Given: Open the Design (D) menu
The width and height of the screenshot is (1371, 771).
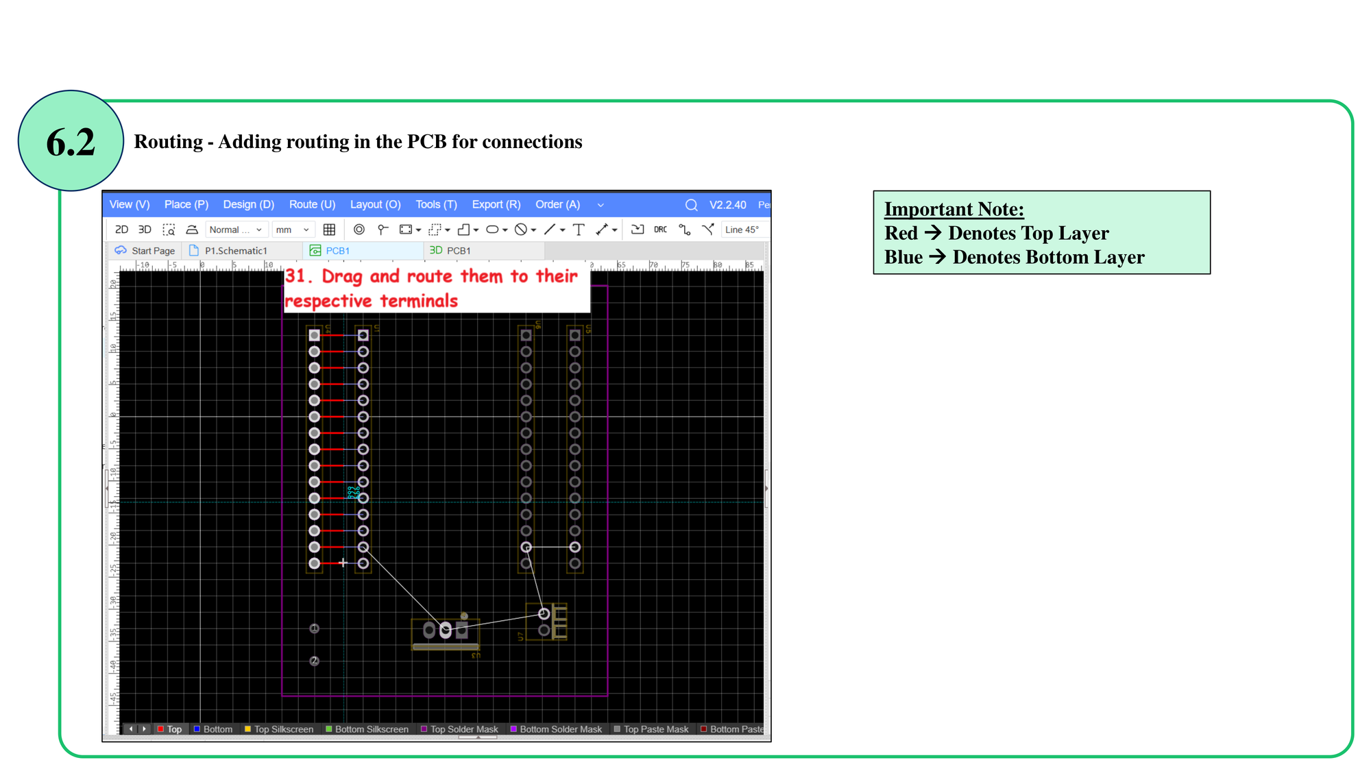Looking at the screenshot, I should 248,204.
